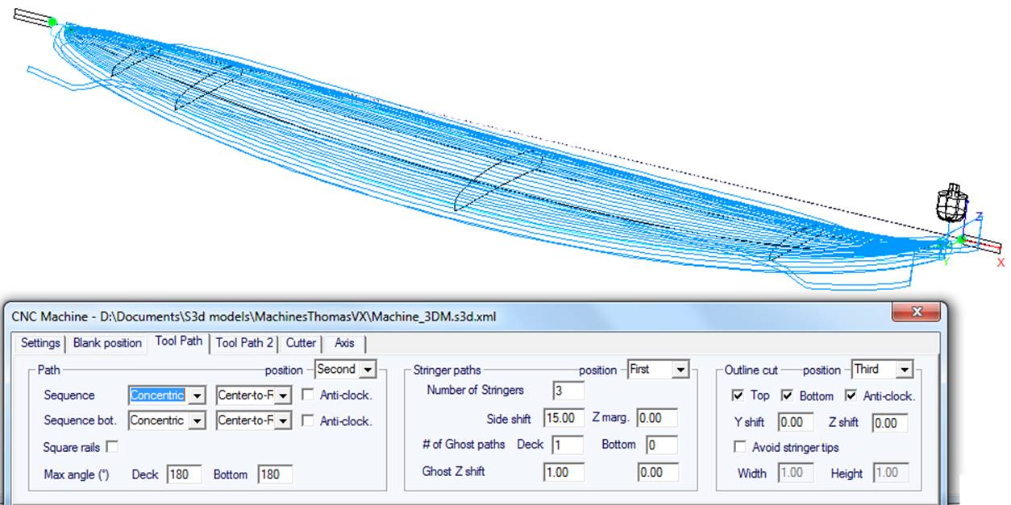Expand the Outline cut position dropdown
Screen dimensions: 1011x505
coord(905,370)
